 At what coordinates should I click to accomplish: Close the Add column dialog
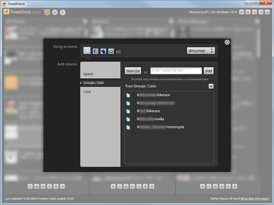click(227, 42)
